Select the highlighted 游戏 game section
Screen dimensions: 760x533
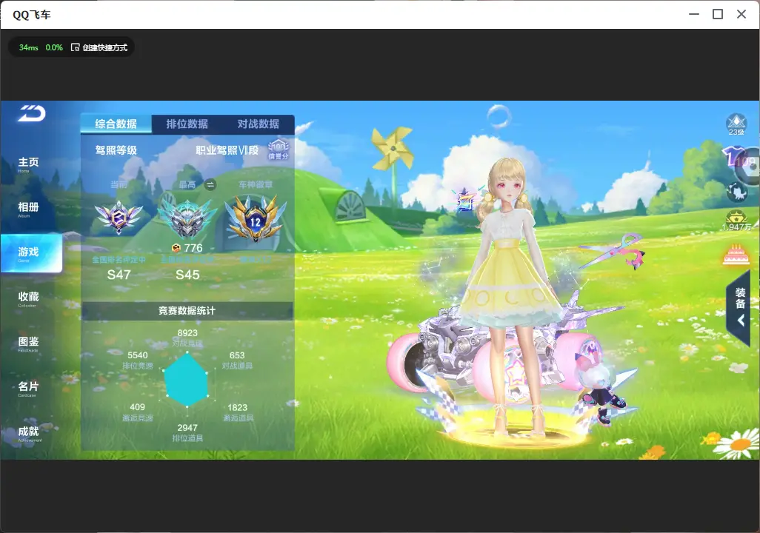32,253
